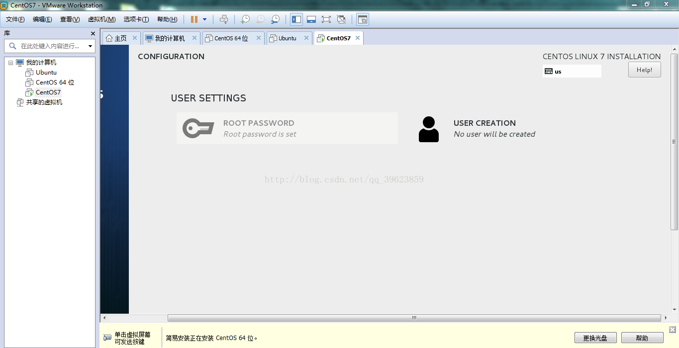Select 共享的虚拟机 in the library tree
679x348 pixels.
[44, 102]
